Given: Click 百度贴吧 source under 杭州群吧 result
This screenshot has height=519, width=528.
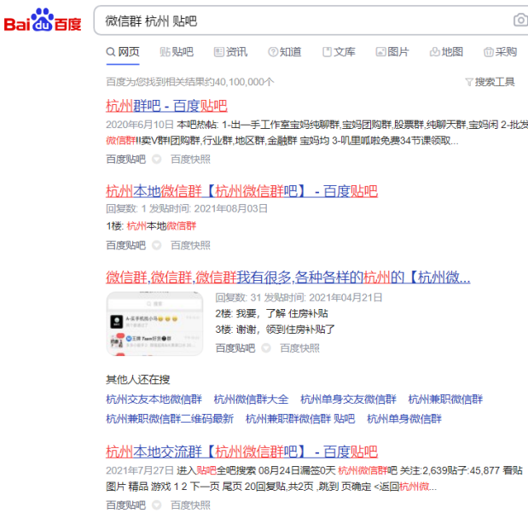Looking at the screenshot, I should (x=126, y=159).
